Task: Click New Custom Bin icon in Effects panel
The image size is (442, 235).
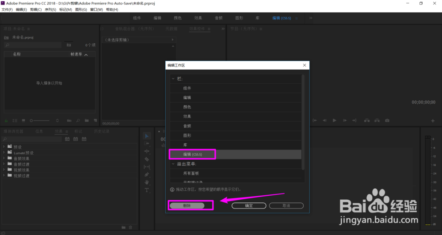Action: point(123,227)
